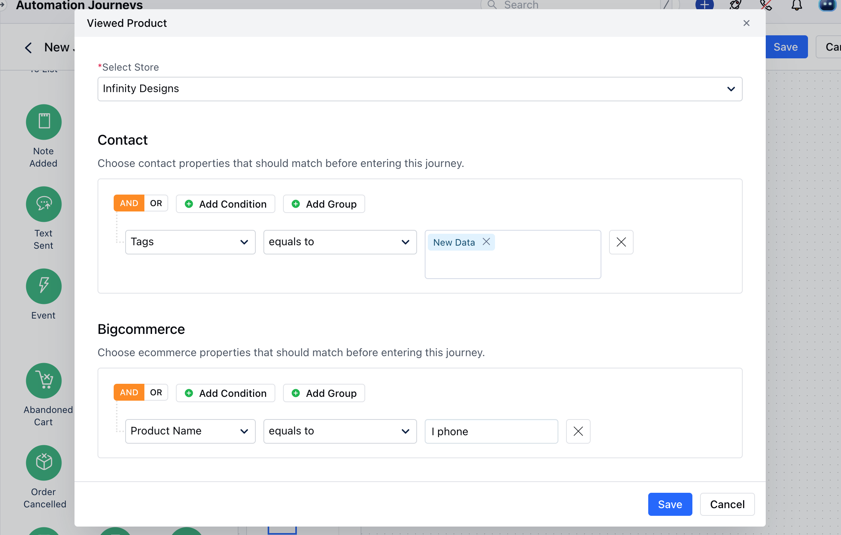Click the blue plus quick-add icon
Screen dimensions: 841x535
tap(705, 5)
